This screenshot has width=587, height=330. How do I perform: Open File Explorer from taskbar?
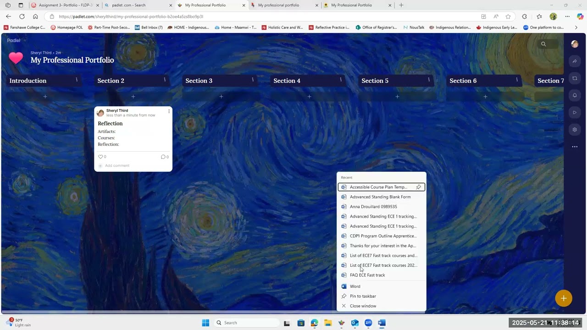pyautogui.click(x=328, y=323)
